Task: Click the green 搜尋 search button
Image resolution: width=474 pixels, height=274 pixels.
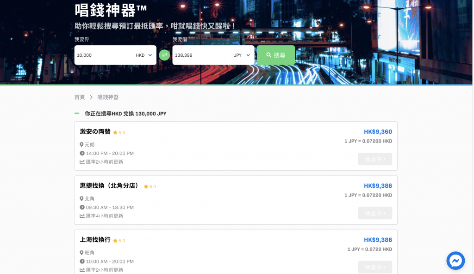Action: (276, 55)
